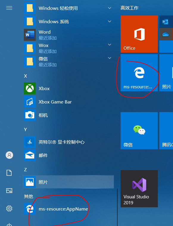Expand the 微信 folder chevron
Viewport: 173px width, 226px height.
point(110,58)
